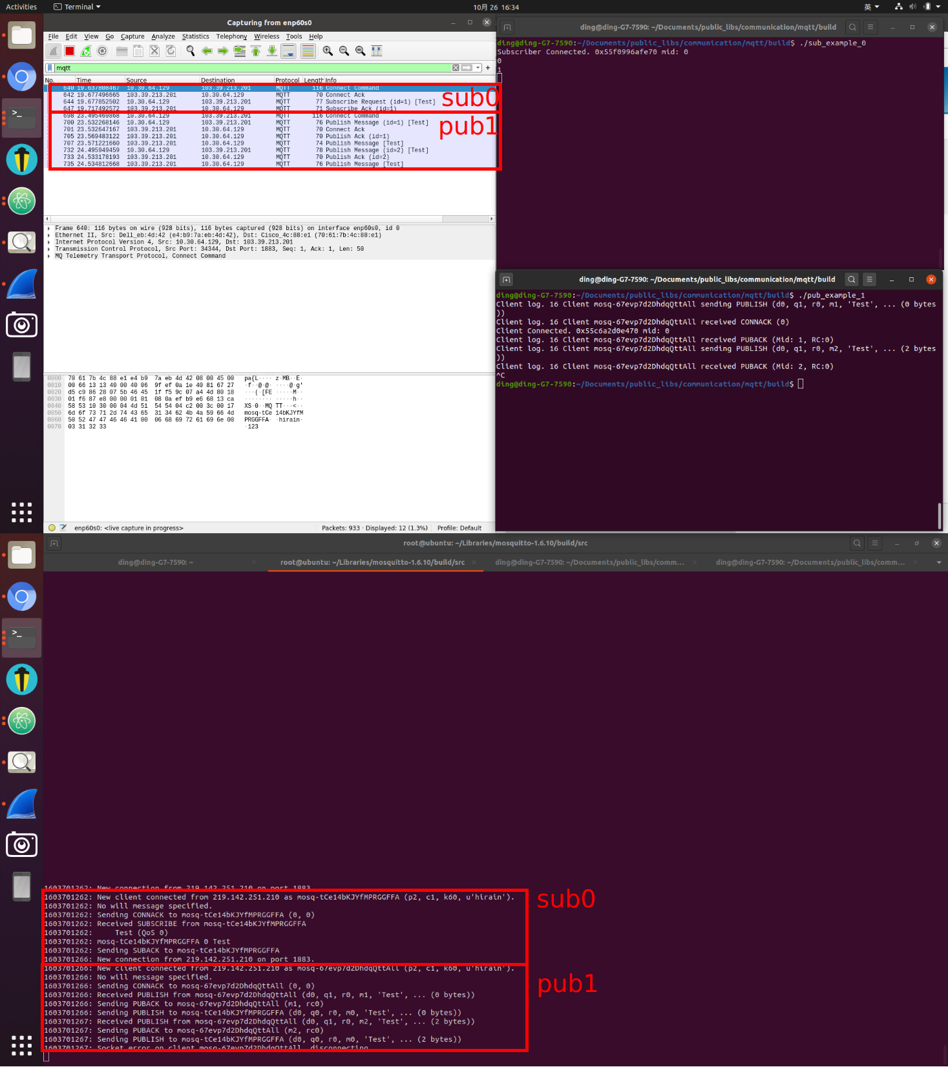Restart the current capture
The width and height of the screenshot is (948, 1067).
[86, 51]
